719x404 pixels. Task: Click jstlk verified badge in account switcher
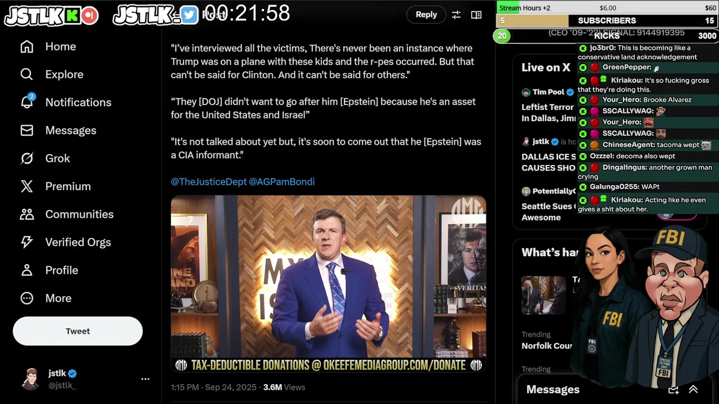pyautogui.click(x=72, y=374)
